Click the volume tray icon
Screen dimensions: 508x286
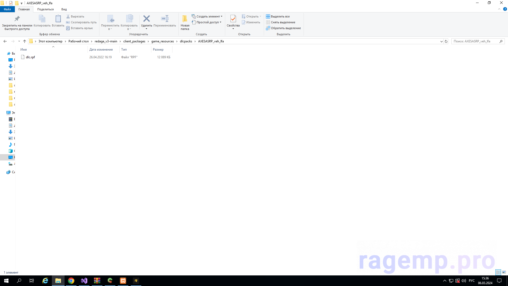point(464,281)
